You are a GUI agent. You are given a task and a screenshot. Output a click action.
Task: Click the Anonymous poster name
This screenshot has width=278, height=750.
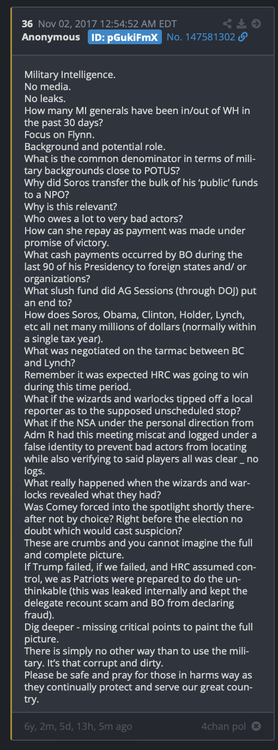tap(51, 37)
